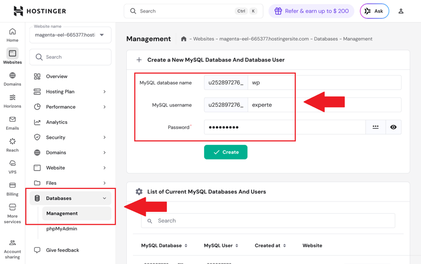Open the VPS cloud icon

click(12, 164)
